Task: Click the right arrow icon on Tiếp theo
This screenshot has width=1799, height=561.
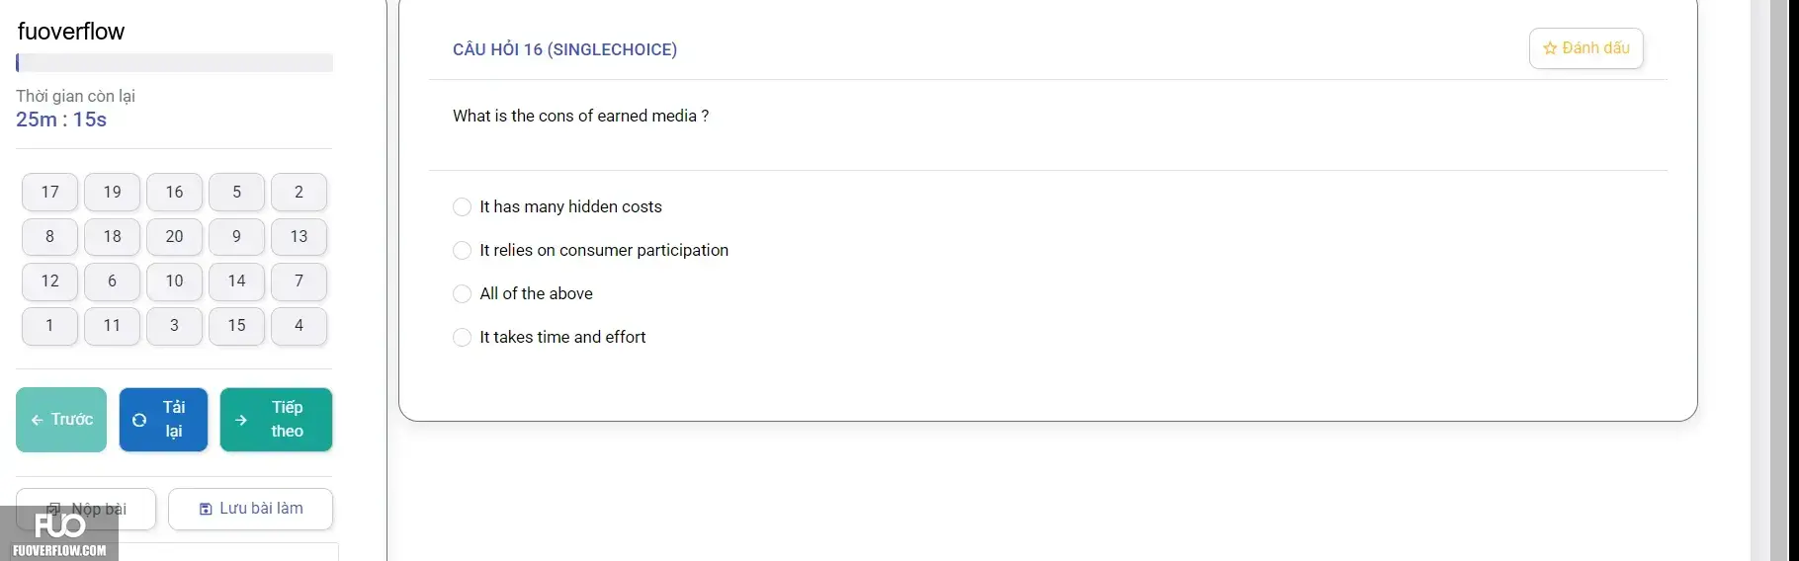Action: click(x=241, y=420)
